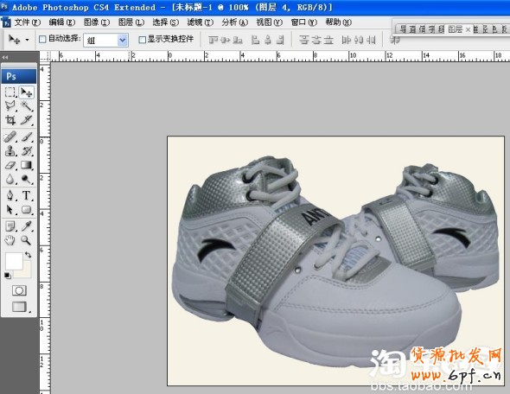Open the 图像 menu
The height and width of the screenshot is (394, 510).
tap(96, 22)
